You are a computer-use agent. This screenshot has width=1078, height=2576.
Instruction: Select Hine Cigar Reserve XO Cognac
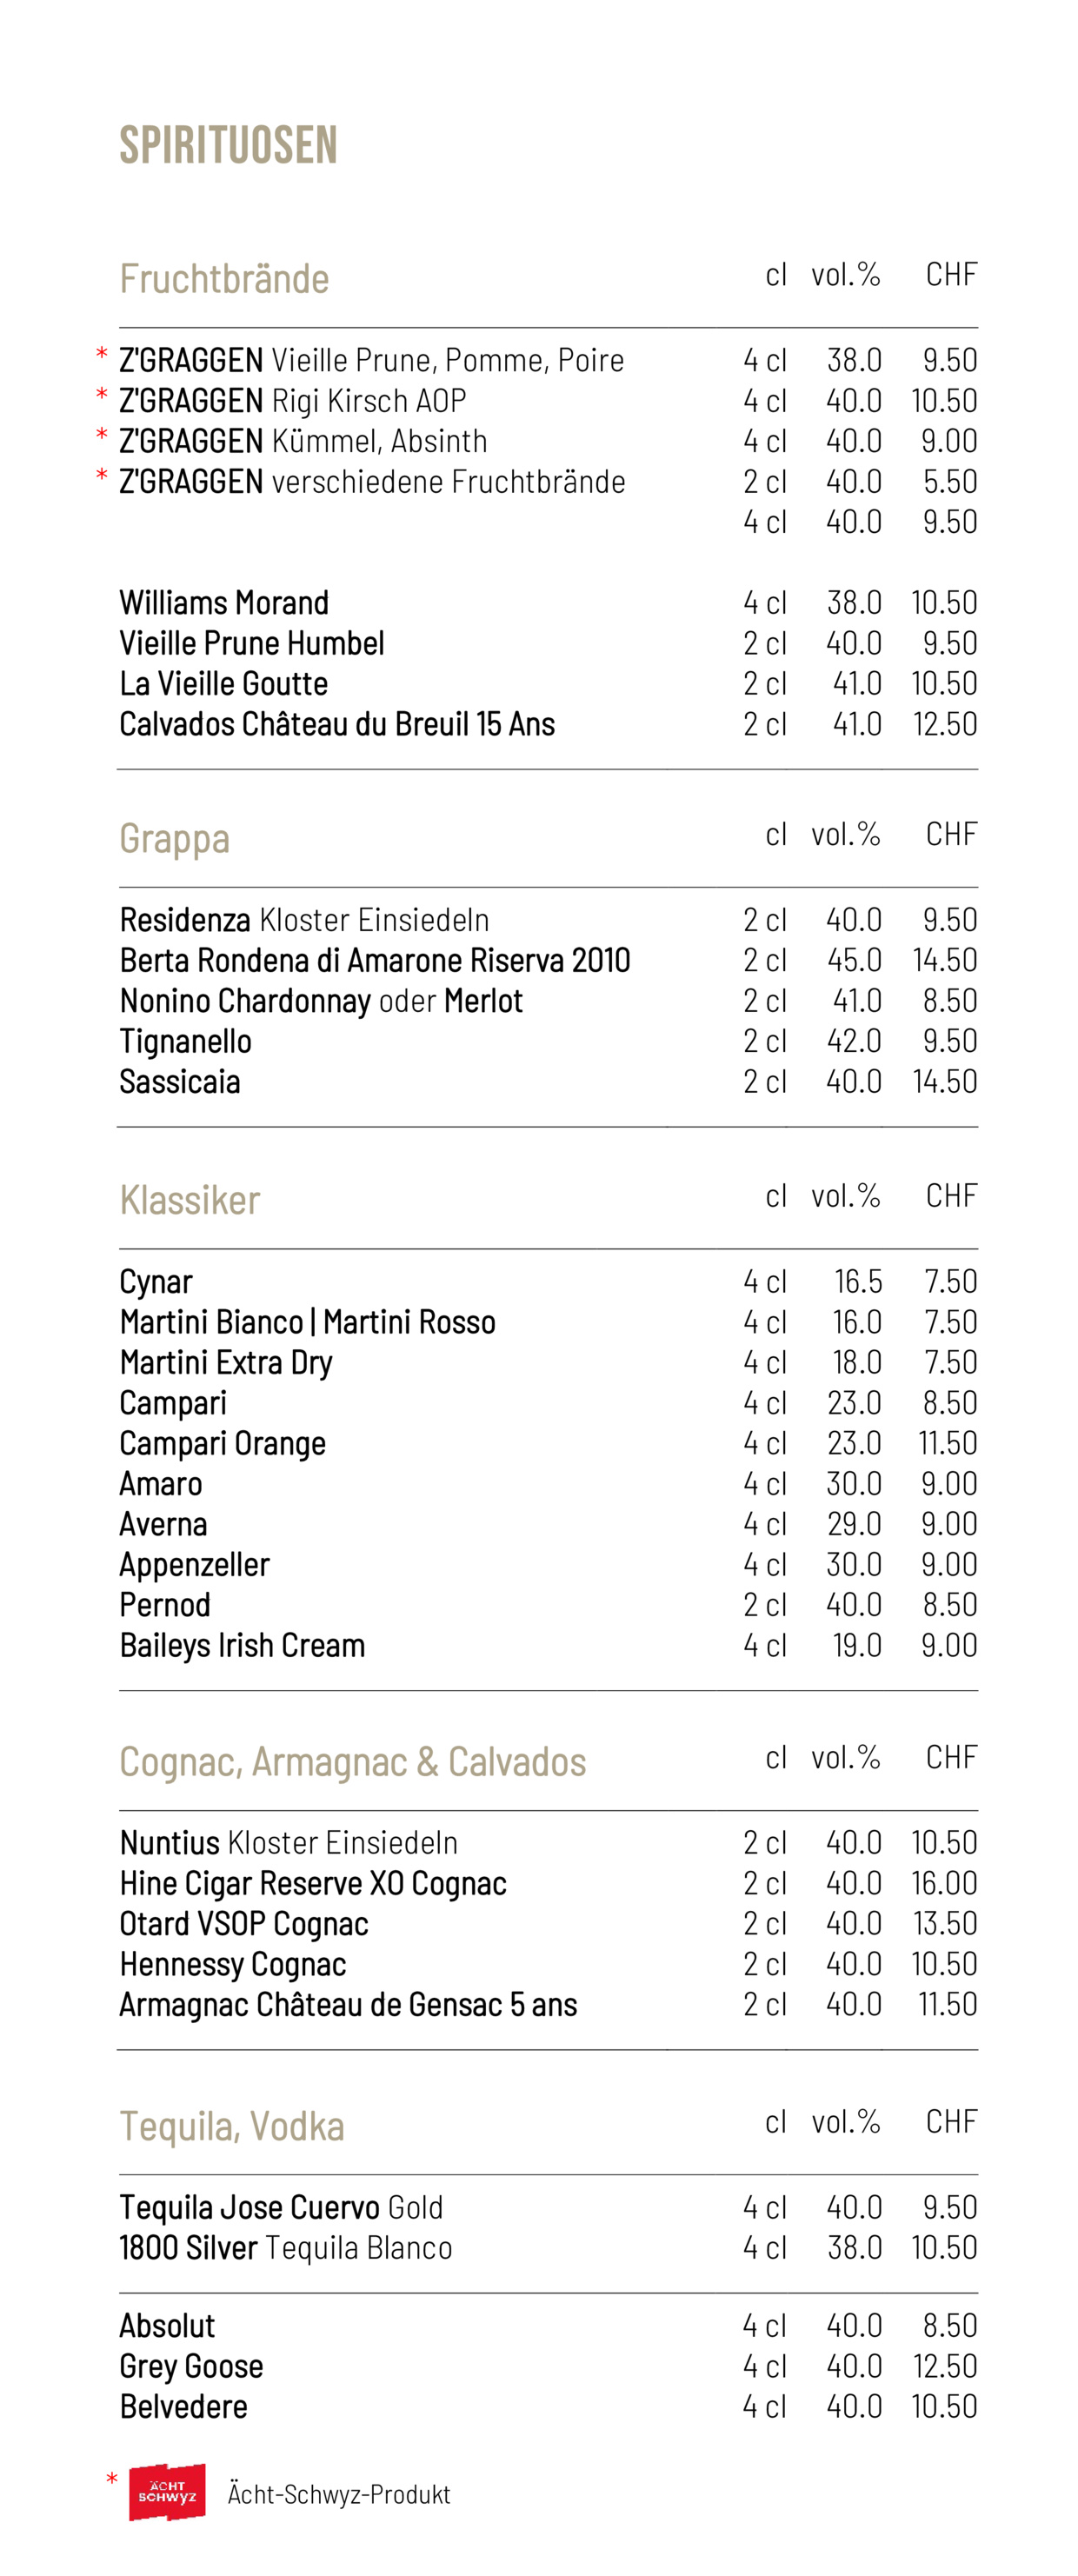coord(313,1883)
